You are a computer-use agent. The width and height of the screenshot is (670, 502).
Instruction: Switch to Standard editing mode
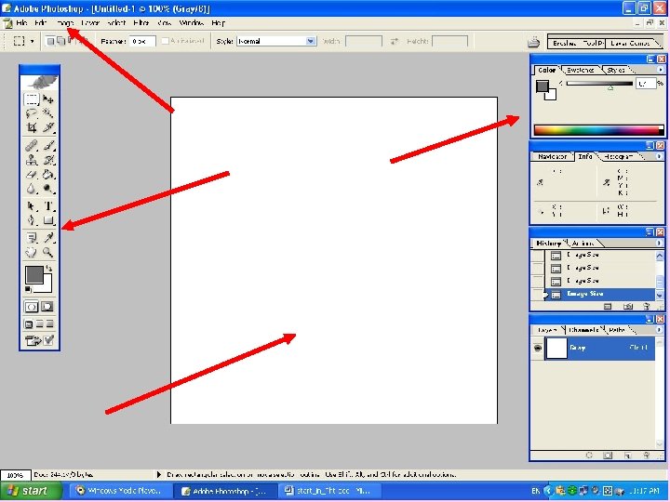pos(32,307)
